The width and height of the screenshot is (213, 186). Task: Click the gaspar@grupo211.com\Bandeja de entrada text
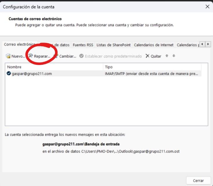point(81,144)
